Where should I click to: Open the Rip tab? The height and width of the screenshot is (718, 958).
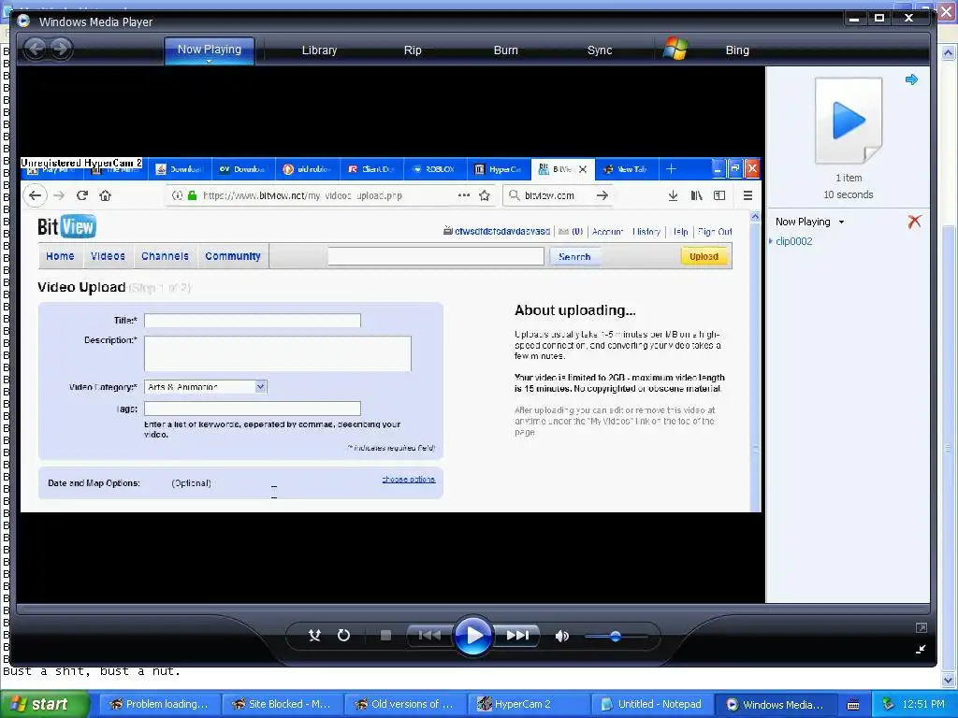tap(413, 50)
